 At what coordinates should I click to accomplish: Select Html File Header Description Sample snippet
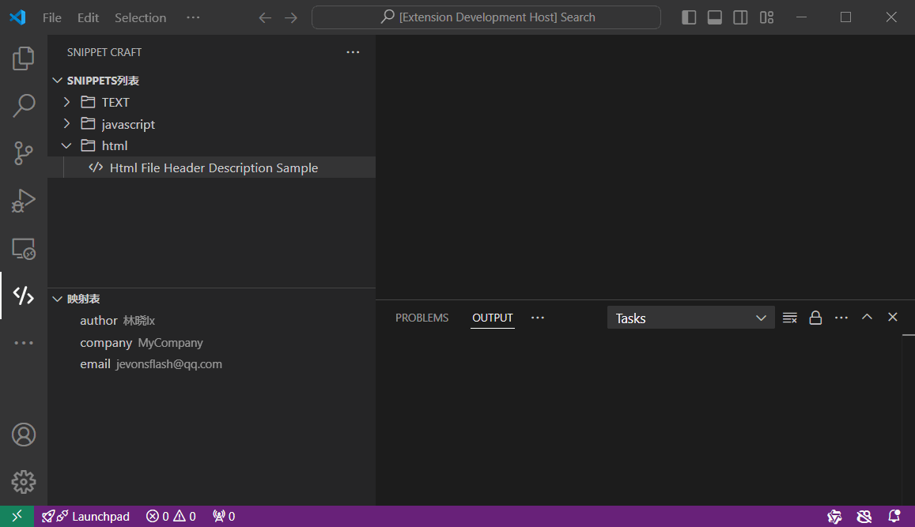pyautogui.click(x=214, y=168)
